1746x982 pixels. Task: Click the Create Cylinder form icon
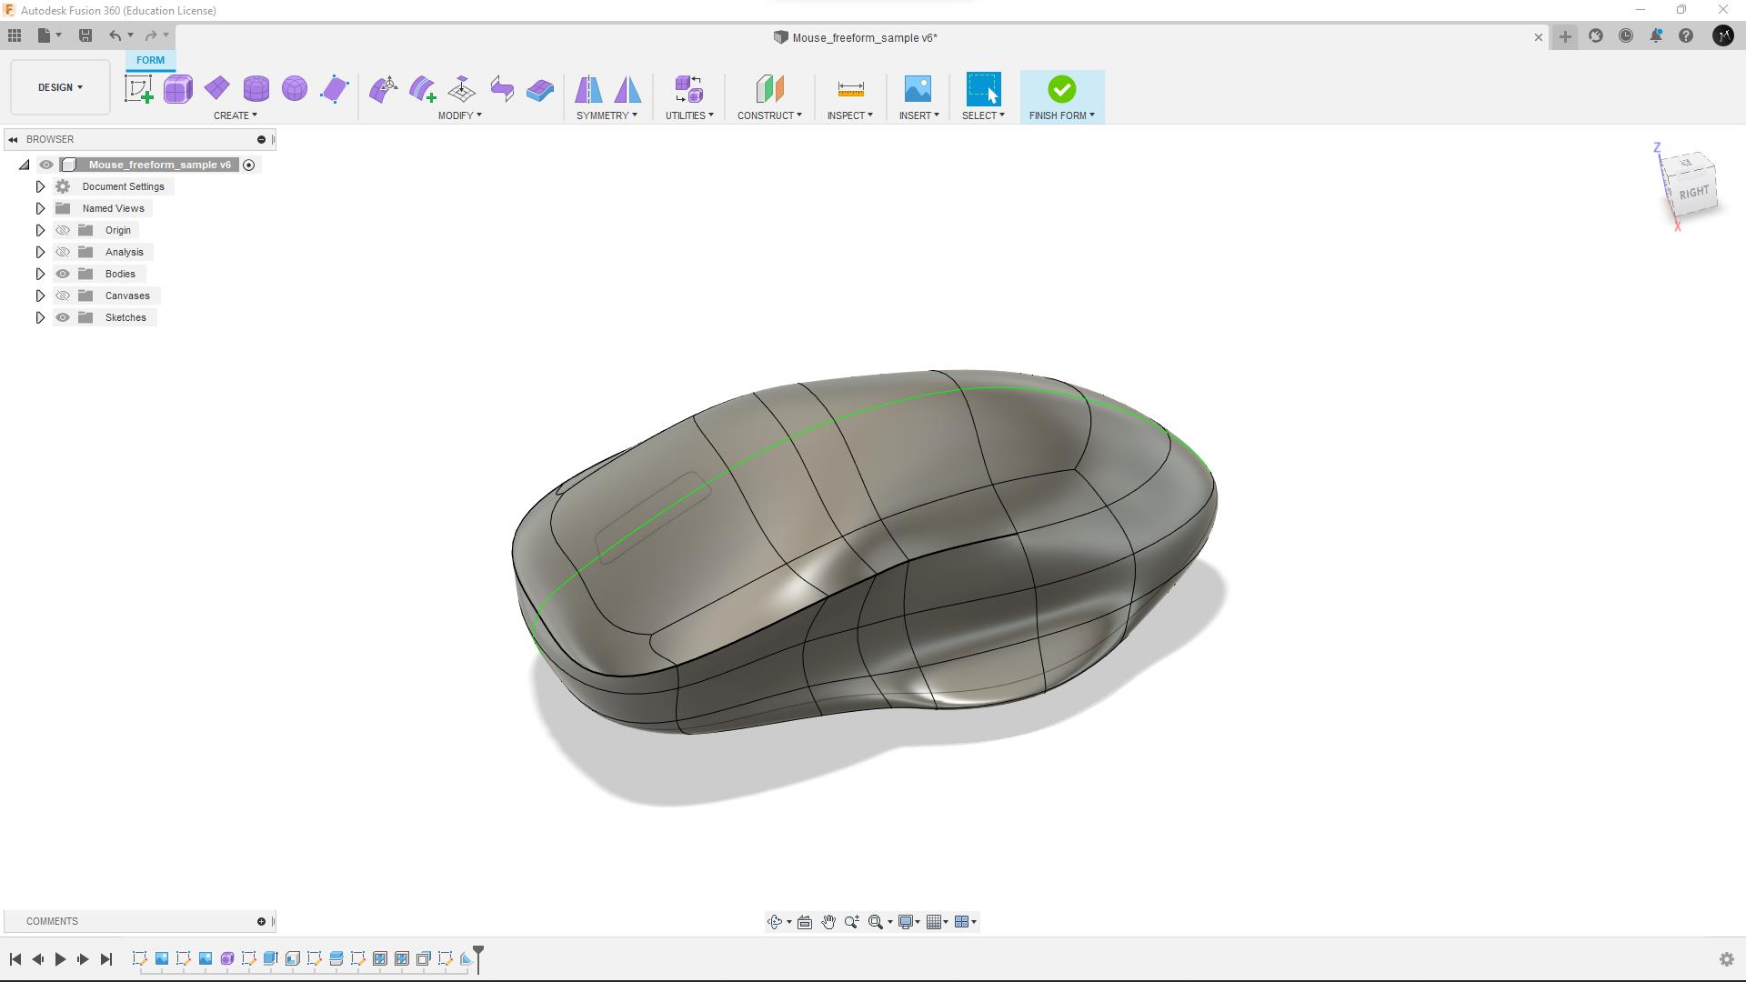pyautogui.click(x=256, y=89)
